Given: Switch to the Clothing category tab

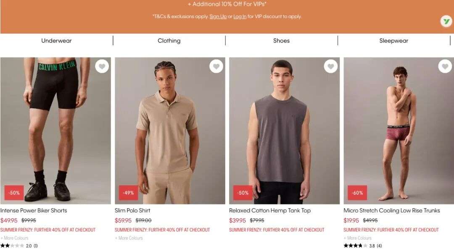Looking at the screenshot, I should pos(169,41).
